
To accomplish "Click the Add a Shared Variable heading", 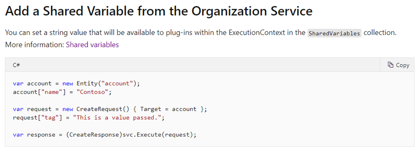I will pyautogui.click(x=159, y=11).
